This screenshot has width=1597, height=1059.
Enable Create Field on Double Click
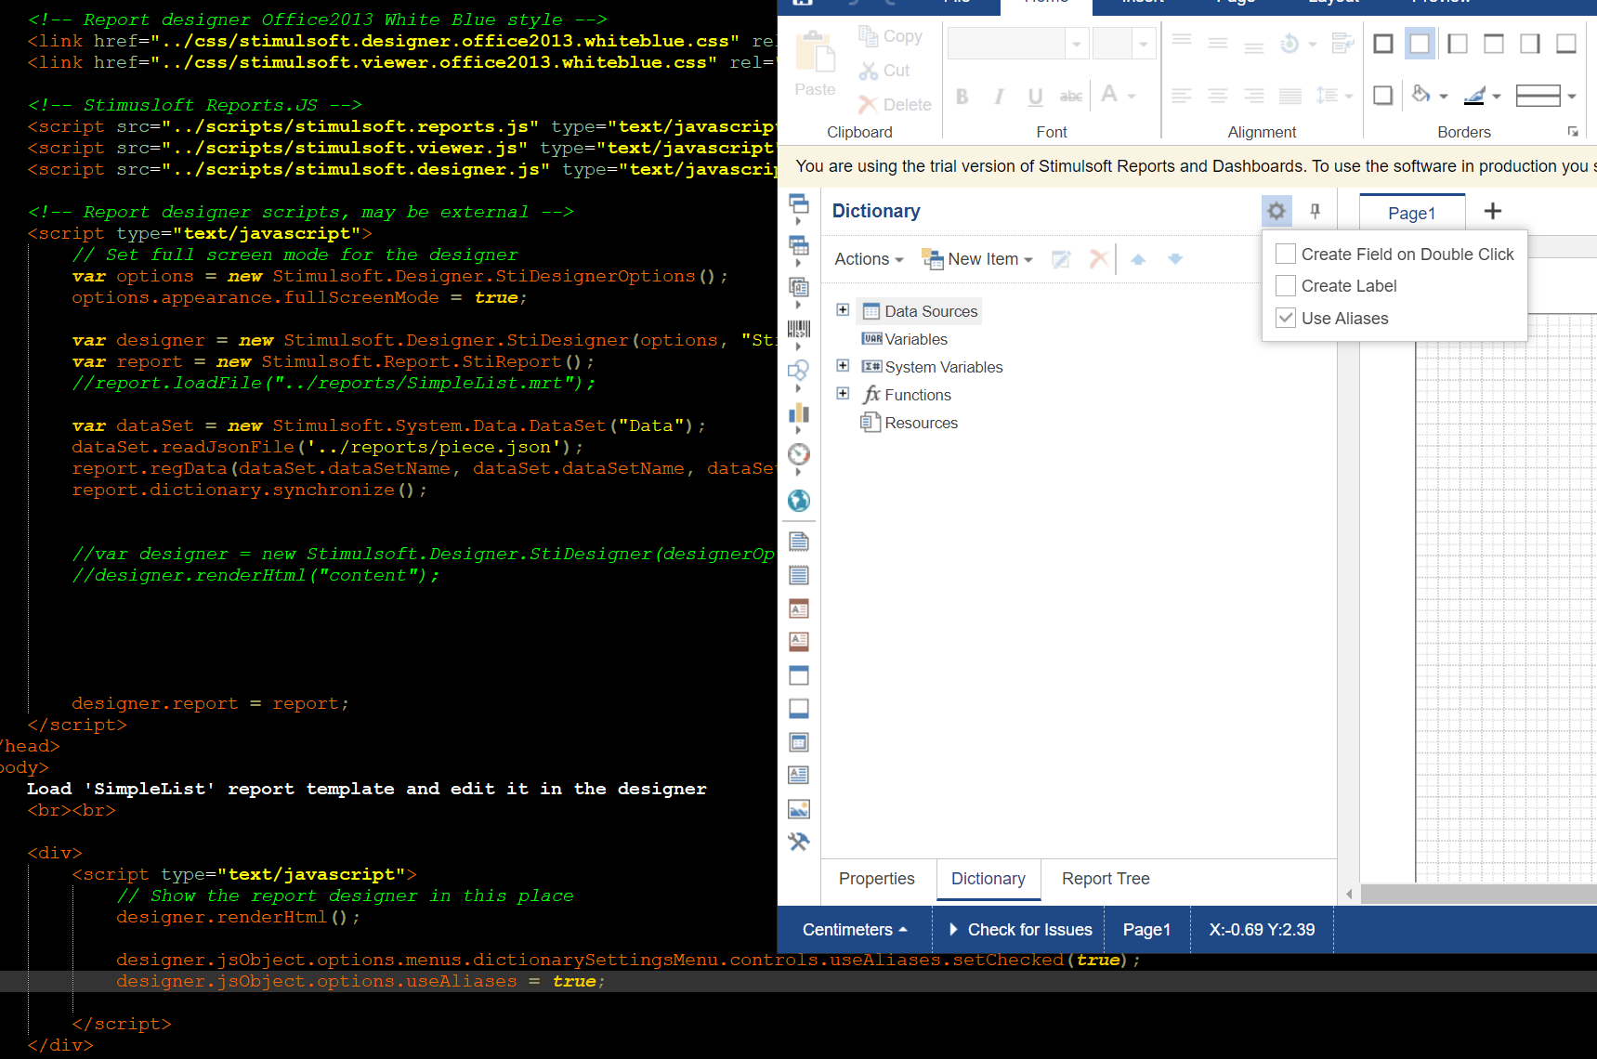(1286, 254)
